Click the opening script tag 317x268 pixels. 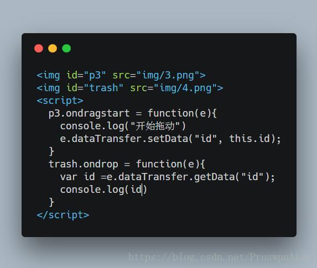[60, 101]
